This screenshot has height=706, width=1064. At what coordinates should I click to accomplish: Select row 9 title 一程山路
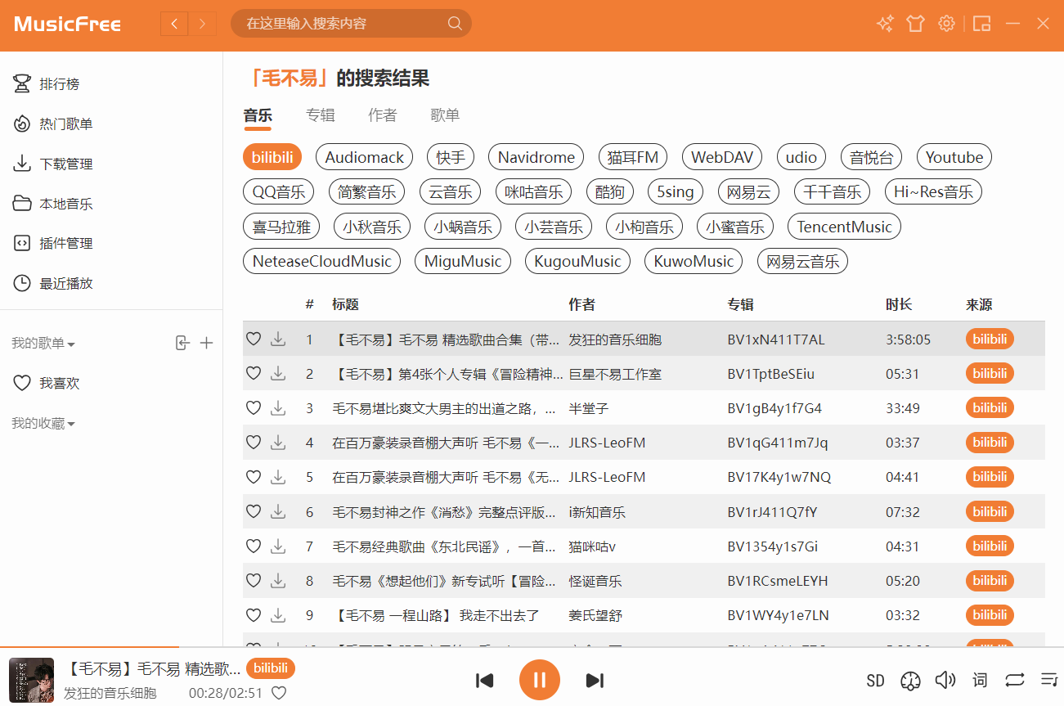pyautogui.click(x=435, y=615)
